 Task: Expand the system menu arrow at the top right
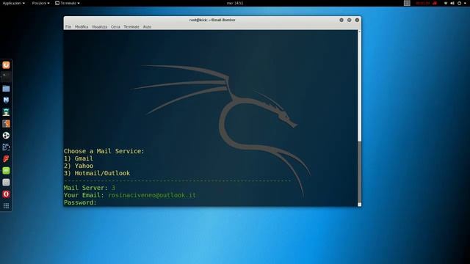465,3
